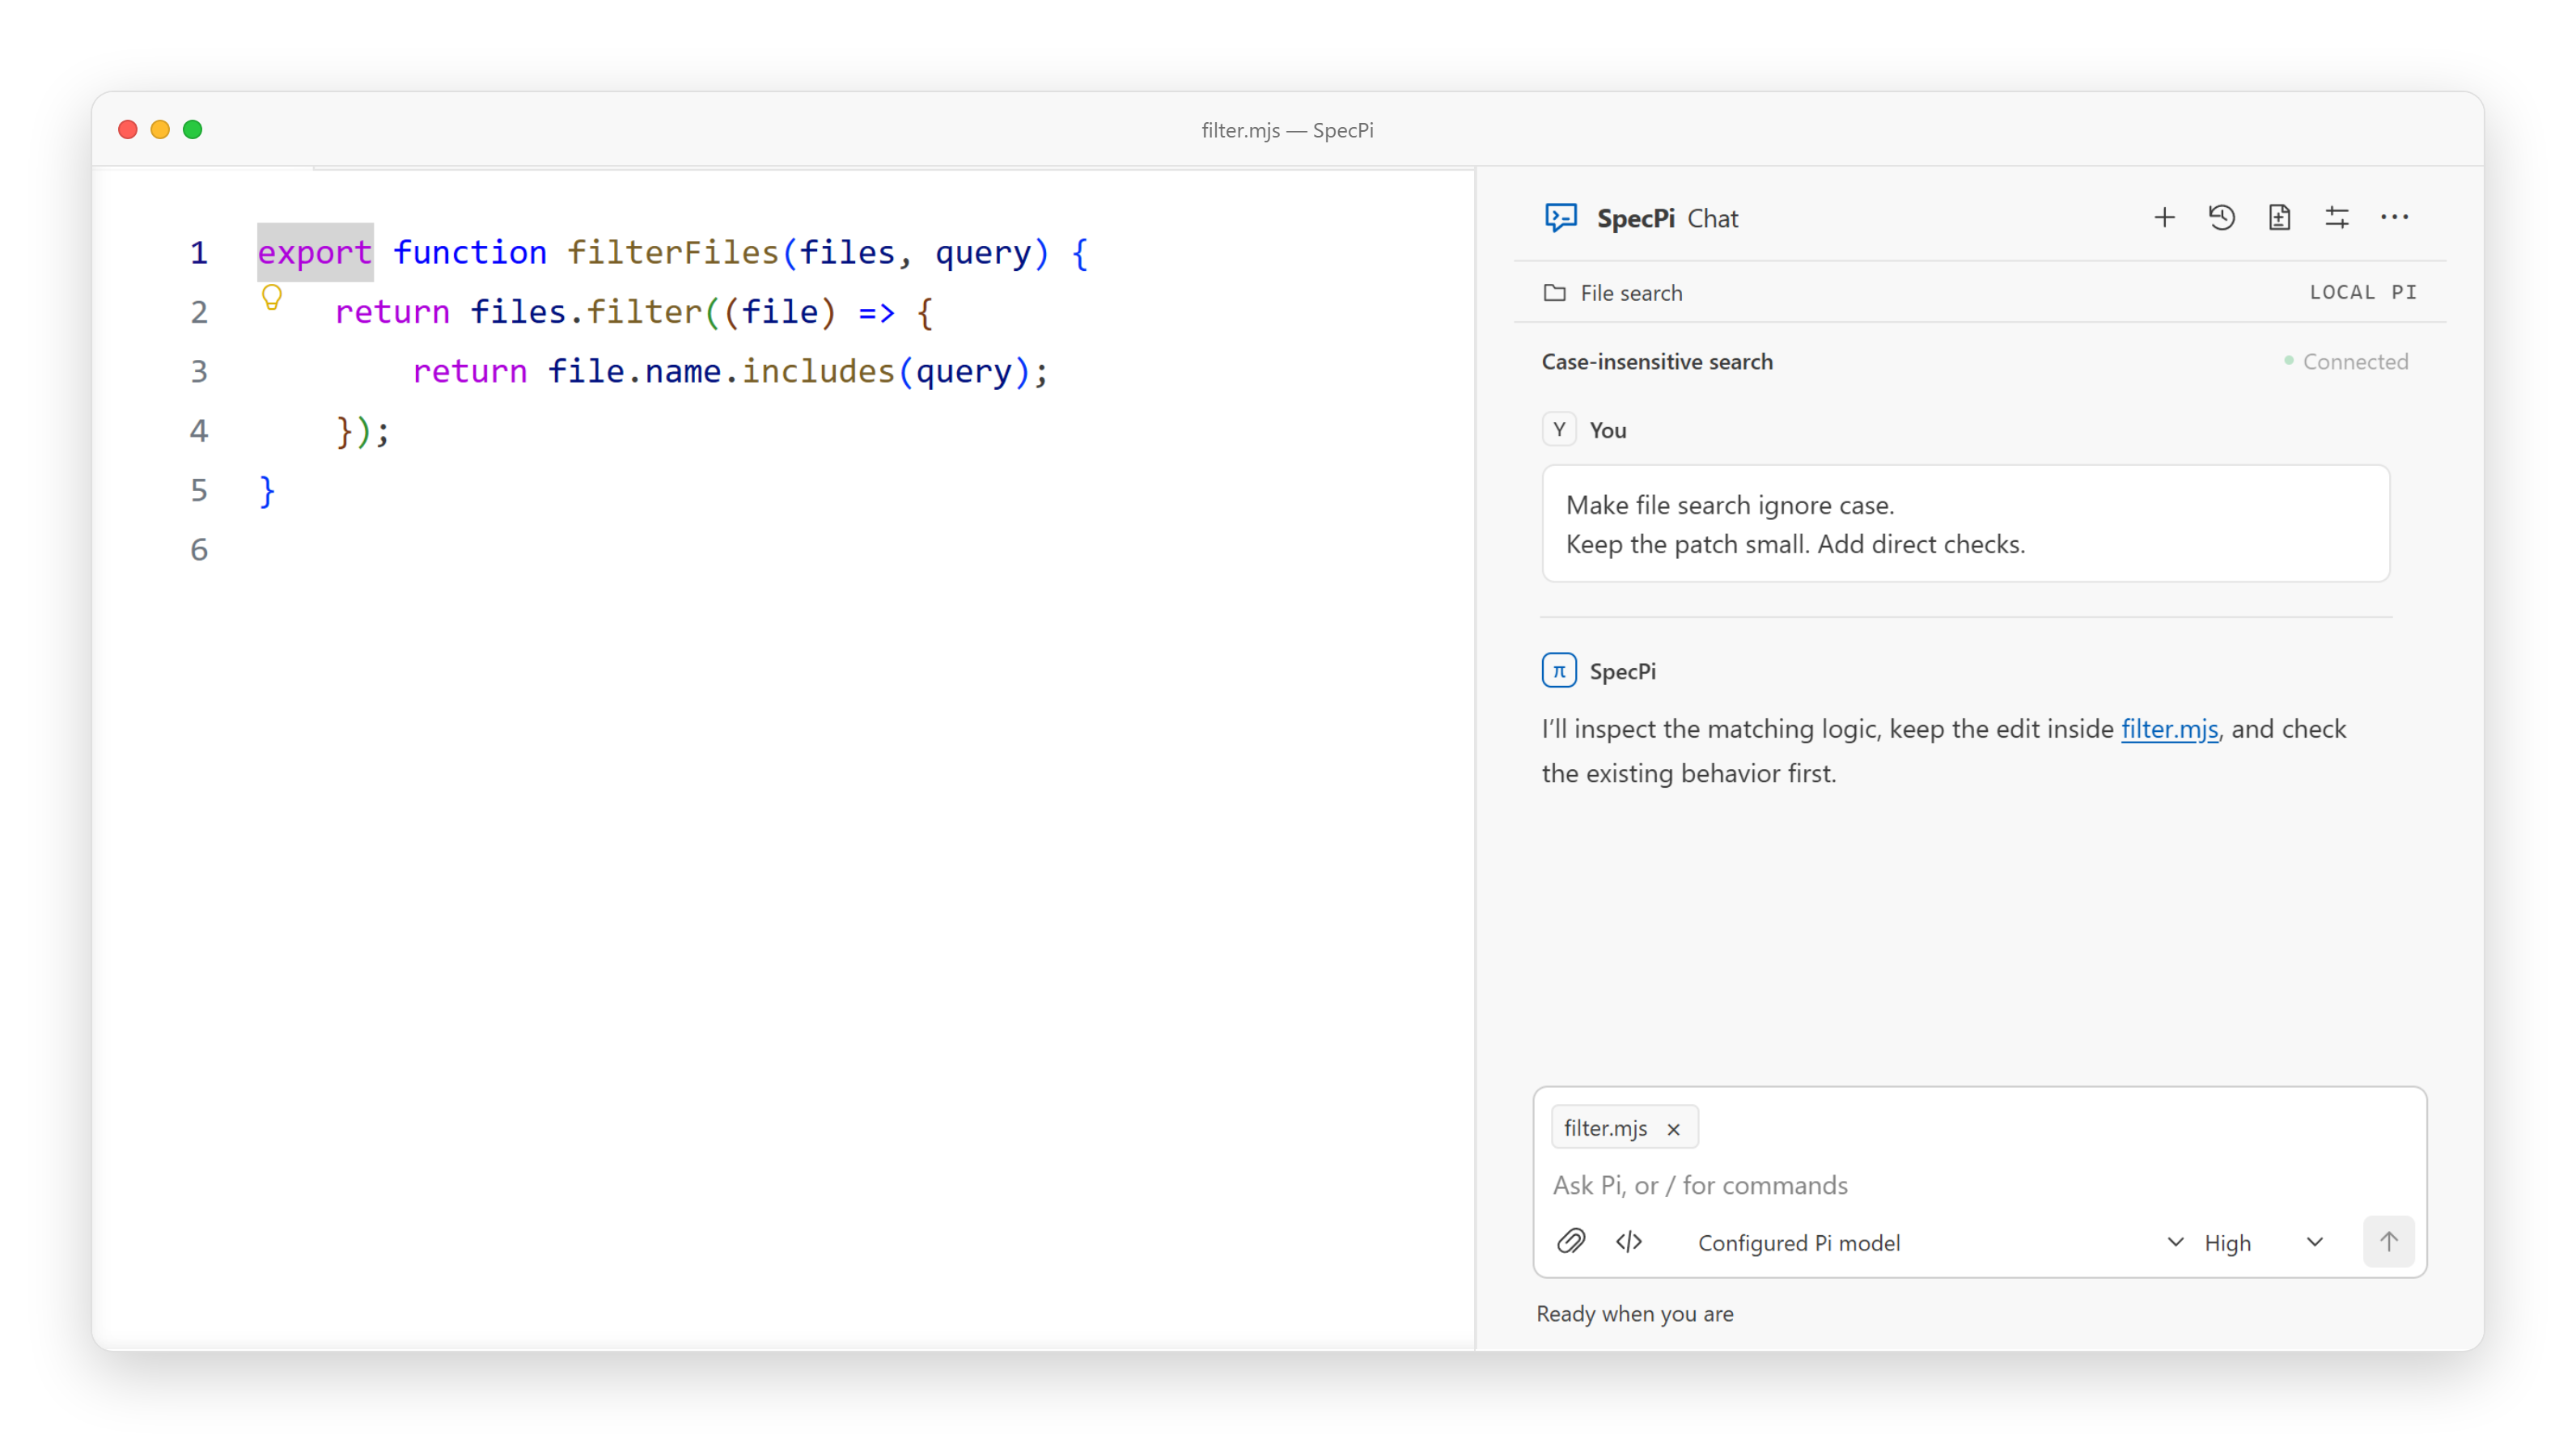Select line number 2 in the gutter
Image resolution: width=2576 pixels, height=1443 pixels.
(x=199, y=312)
